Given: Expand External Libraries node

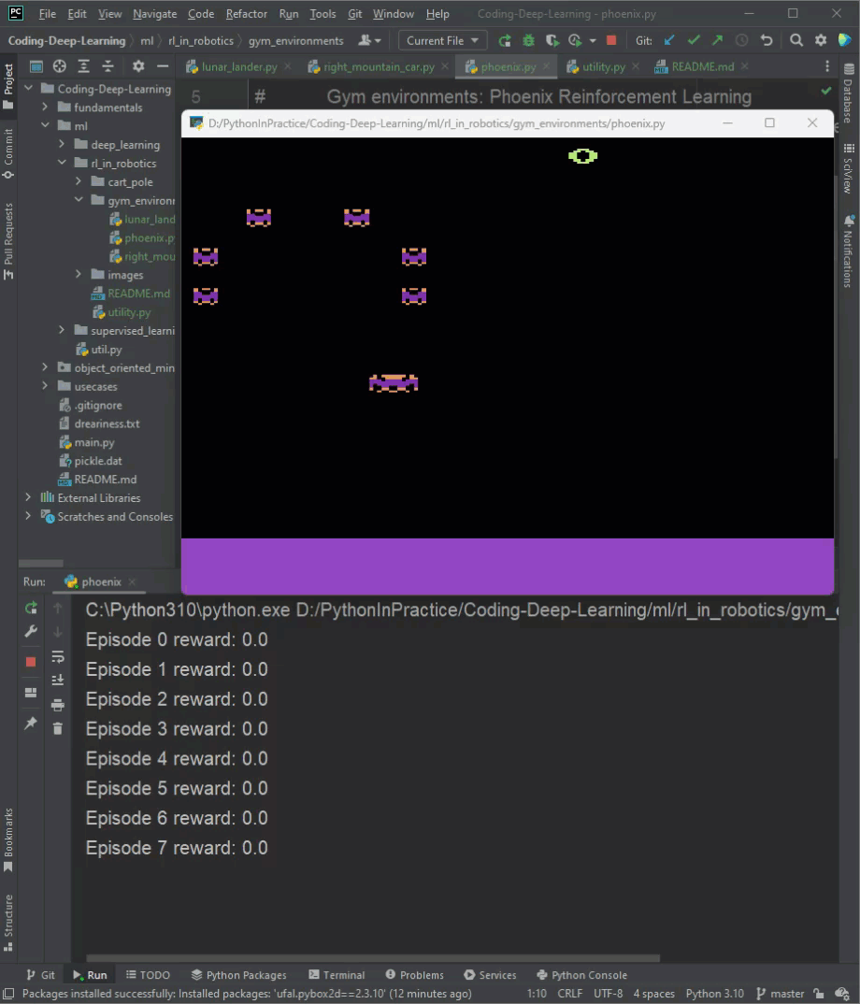Looking at the screenshot, I should [28, 497].
